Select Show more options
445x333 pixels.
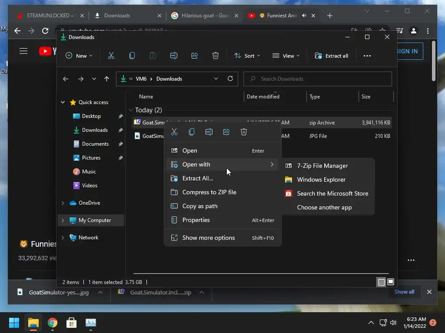[222, 238]
